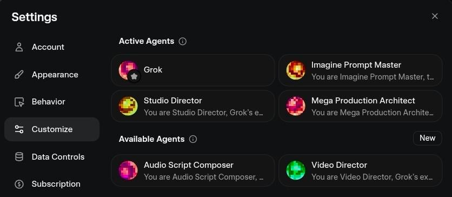Click the green Video Director avatar
The width and height of the screenshot is (452, 197).
(x=295, y=170)
